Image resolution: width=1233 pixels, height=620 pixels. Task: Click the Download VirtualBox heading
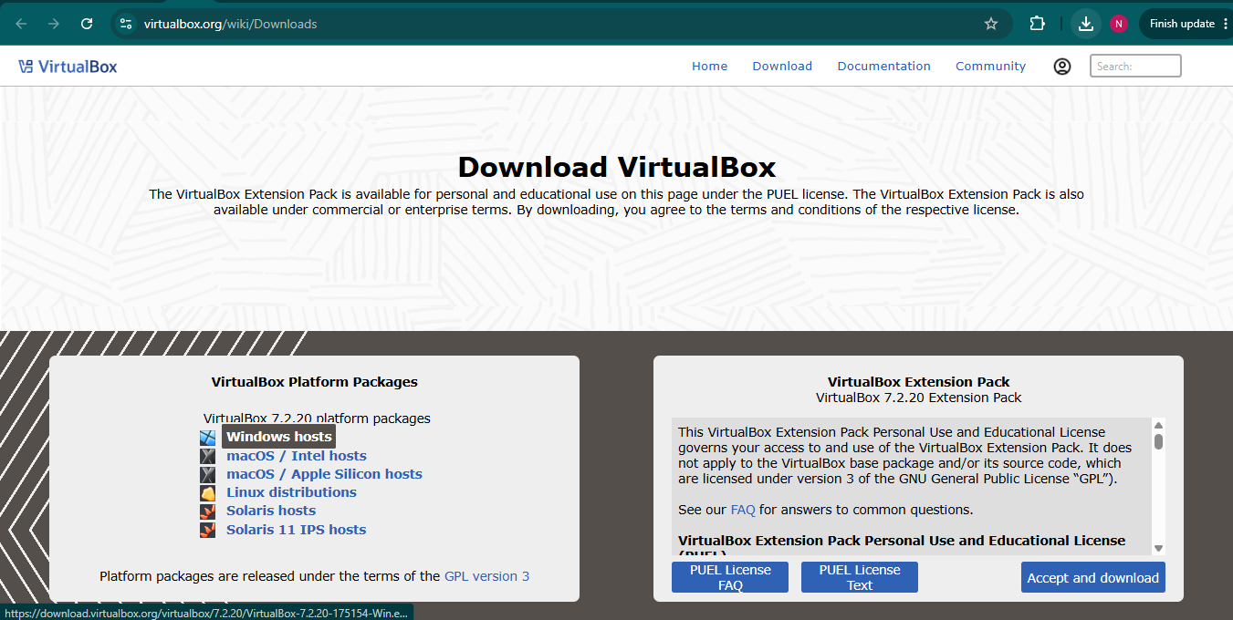(x=617, y=167)
